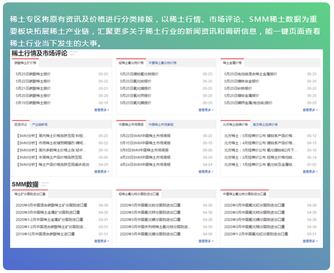Select the 中国稀土市场周报 tab
Screen dimensions: 334x273
click(131, 125)
